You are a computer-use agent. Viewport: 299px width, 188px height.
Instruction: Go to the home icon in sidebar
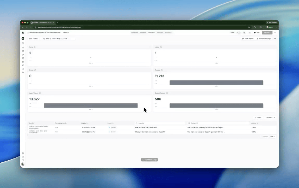point(23,48)
